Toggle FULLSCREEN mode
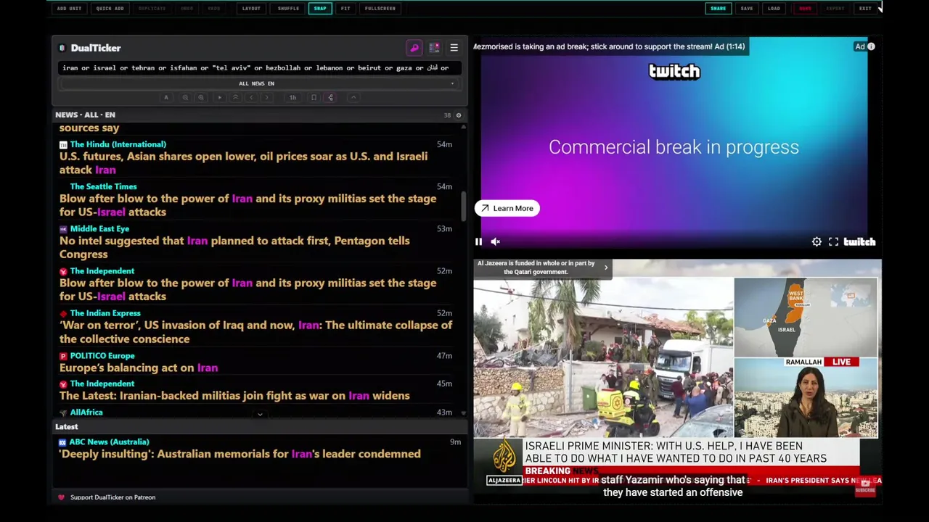 pyautogui.click(x=380, y=9)
